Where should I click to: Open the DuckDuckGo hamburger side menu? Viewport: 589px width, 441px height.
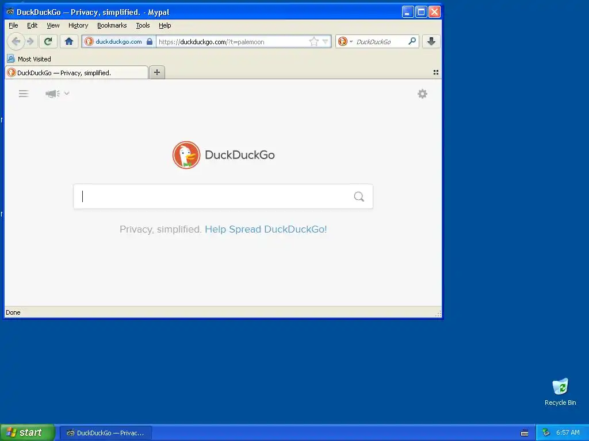tap(24, 94)
